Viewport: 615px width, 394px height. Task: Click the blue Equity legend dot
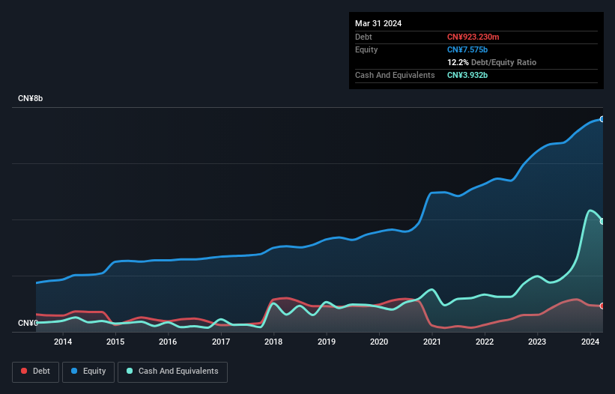pyautogui.click(x=74, y=371)
